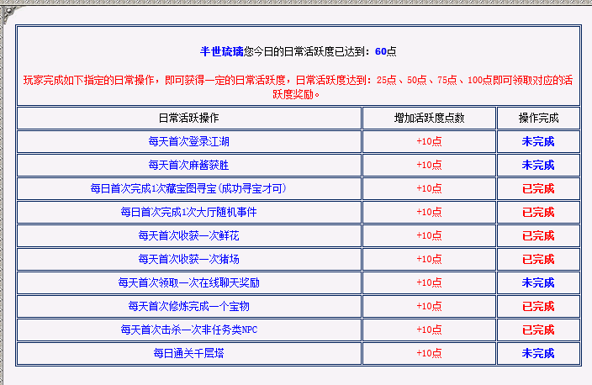This screenshot has height=385, width=592.
Task: Select 每日首次完成1次大厅随机事件 link
Action: click(188, 212)
